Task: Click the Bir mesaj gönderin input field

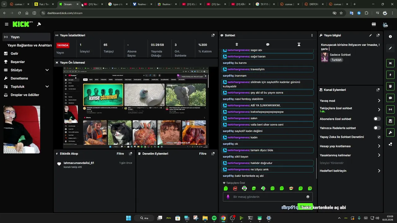Action: pyautogui.click(x=268, y=197)
